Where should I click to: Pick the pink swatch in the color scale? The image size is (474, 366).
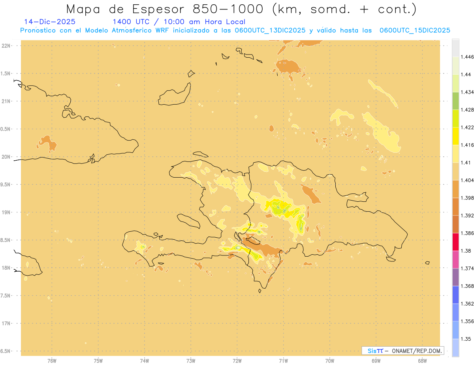[x=455, y=259]
